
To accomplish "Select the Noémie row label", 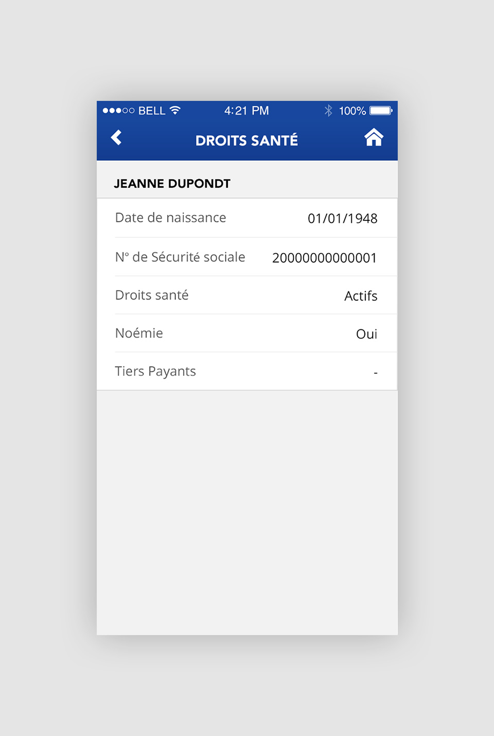I will pos(139,333).
